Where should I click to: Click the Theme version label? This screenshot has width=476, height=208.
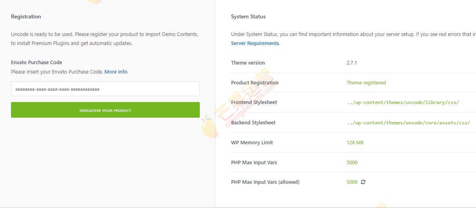tap(248, 63)
